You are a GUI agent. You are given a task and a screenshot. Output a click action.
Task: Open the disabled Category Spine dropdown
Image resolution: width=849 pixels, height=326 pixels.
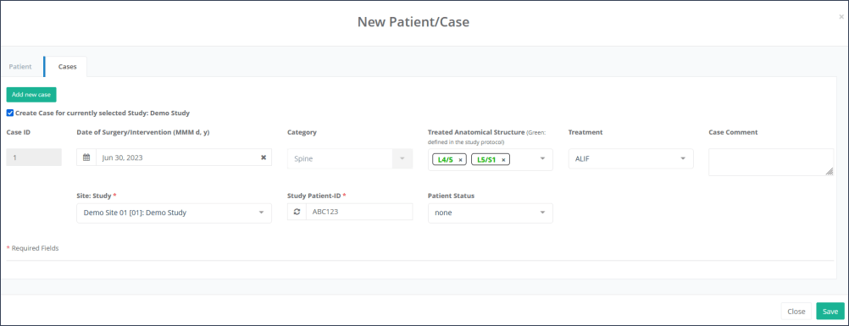click(350, 158)
